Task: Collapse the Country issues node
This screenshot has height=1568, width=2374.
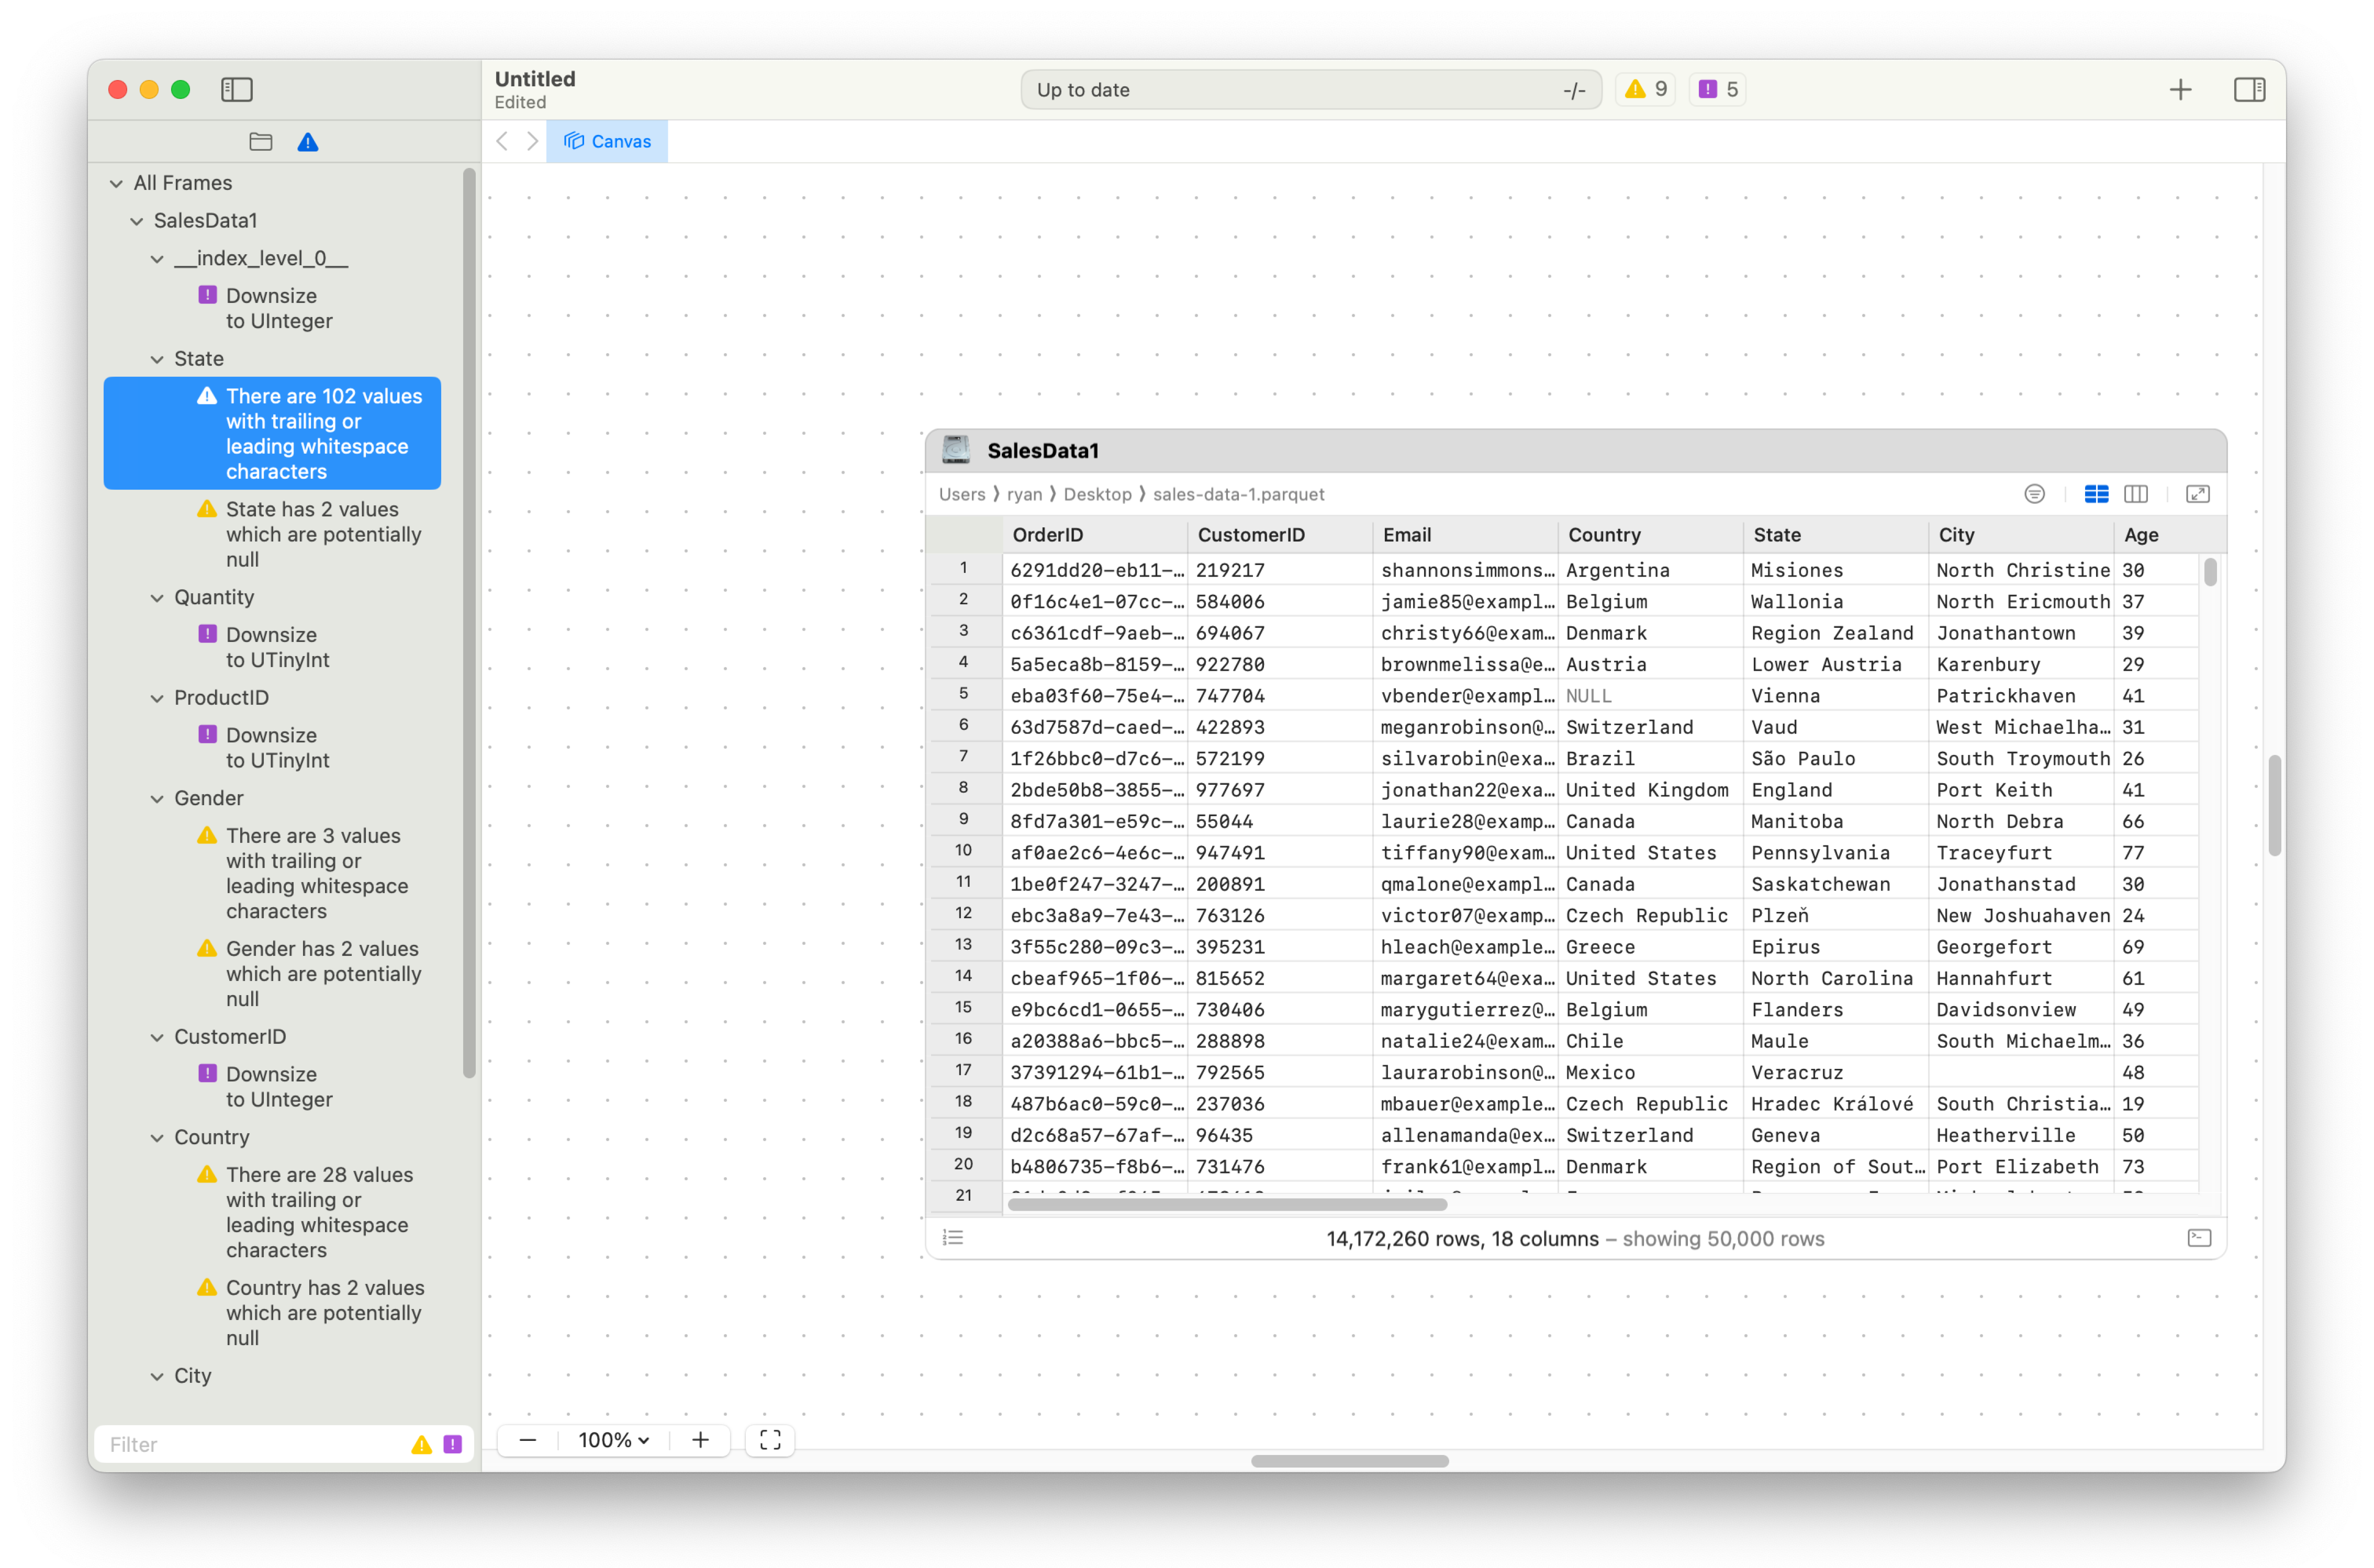Action: tap(157, 1138)
